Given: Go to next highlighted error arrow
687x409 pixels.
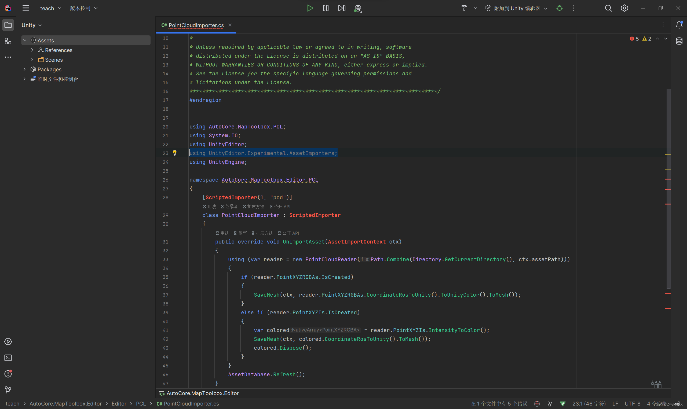Looking at the screenshot, I should (x=666, y=39).
